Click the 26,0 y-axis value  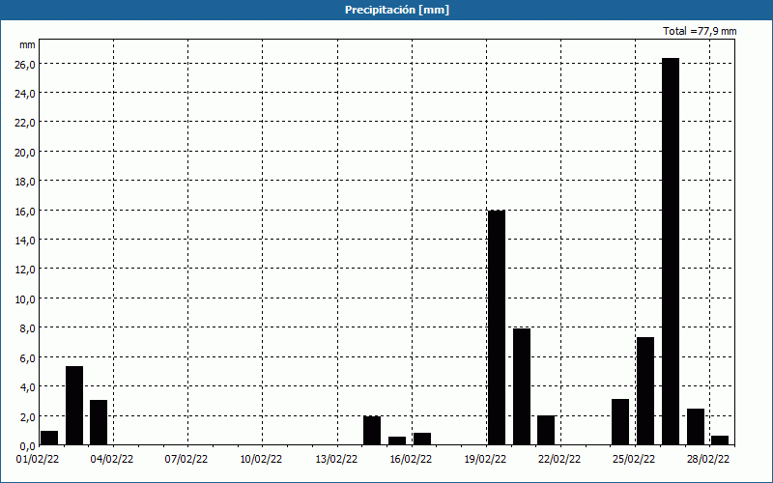click(25, 64)
